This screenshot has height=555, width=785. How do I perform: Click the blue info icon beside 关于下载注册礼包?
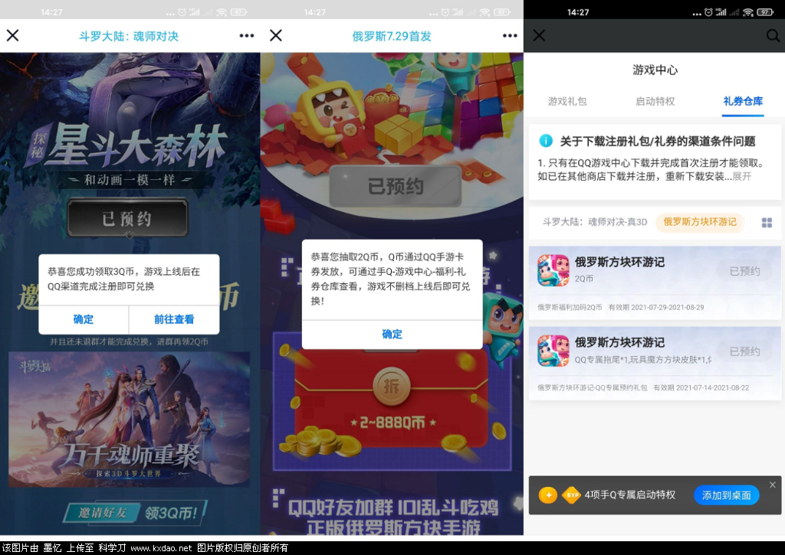pos(546,141)
